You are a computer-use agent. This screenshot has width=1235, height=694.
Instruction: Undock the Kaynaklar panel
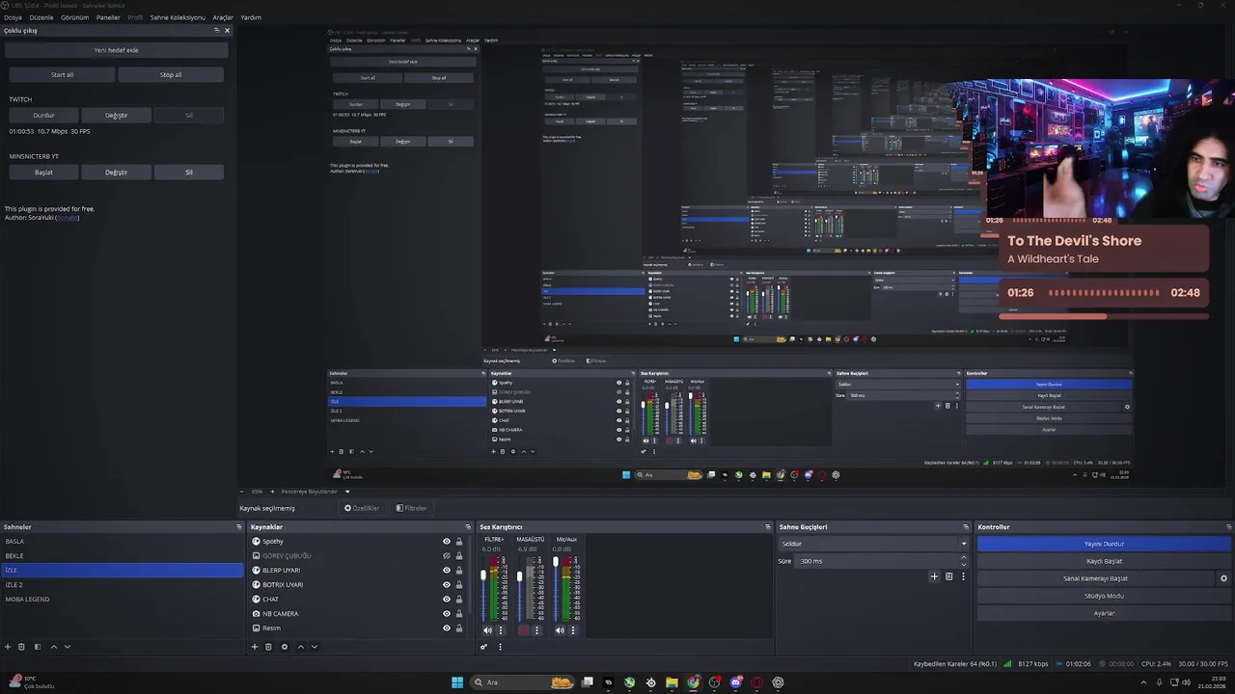coord(468,527)
